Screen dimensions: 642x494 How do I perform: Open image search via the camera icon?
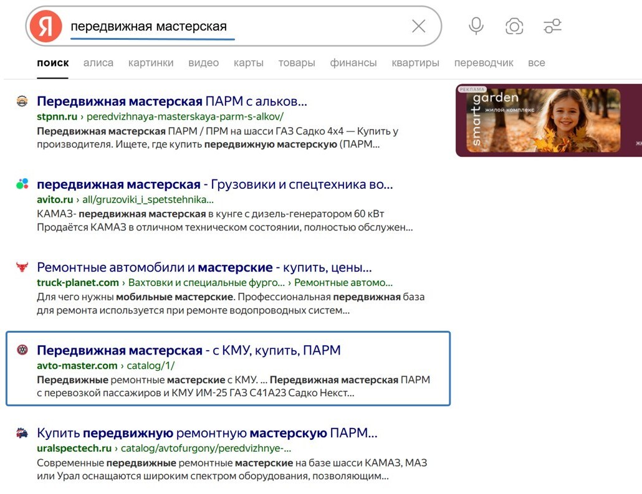coord(514,26)
